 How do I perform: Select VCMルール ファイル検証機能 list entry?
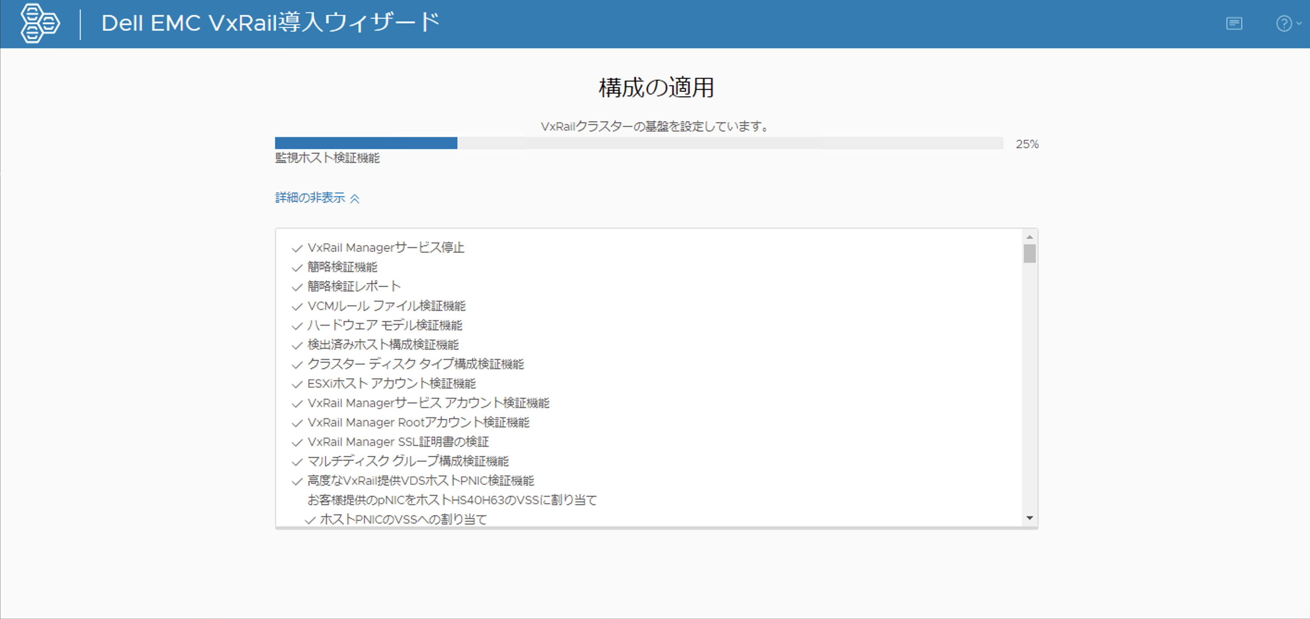click(x=387, y=306)
